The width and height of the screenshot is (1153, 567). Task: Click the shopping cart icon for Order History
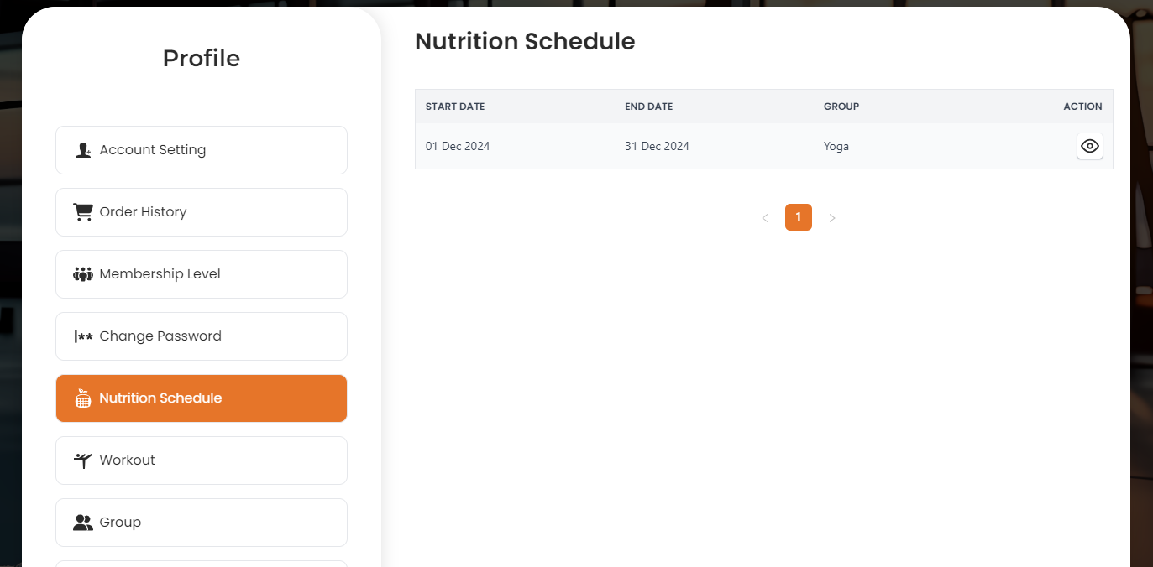[83, 212]
